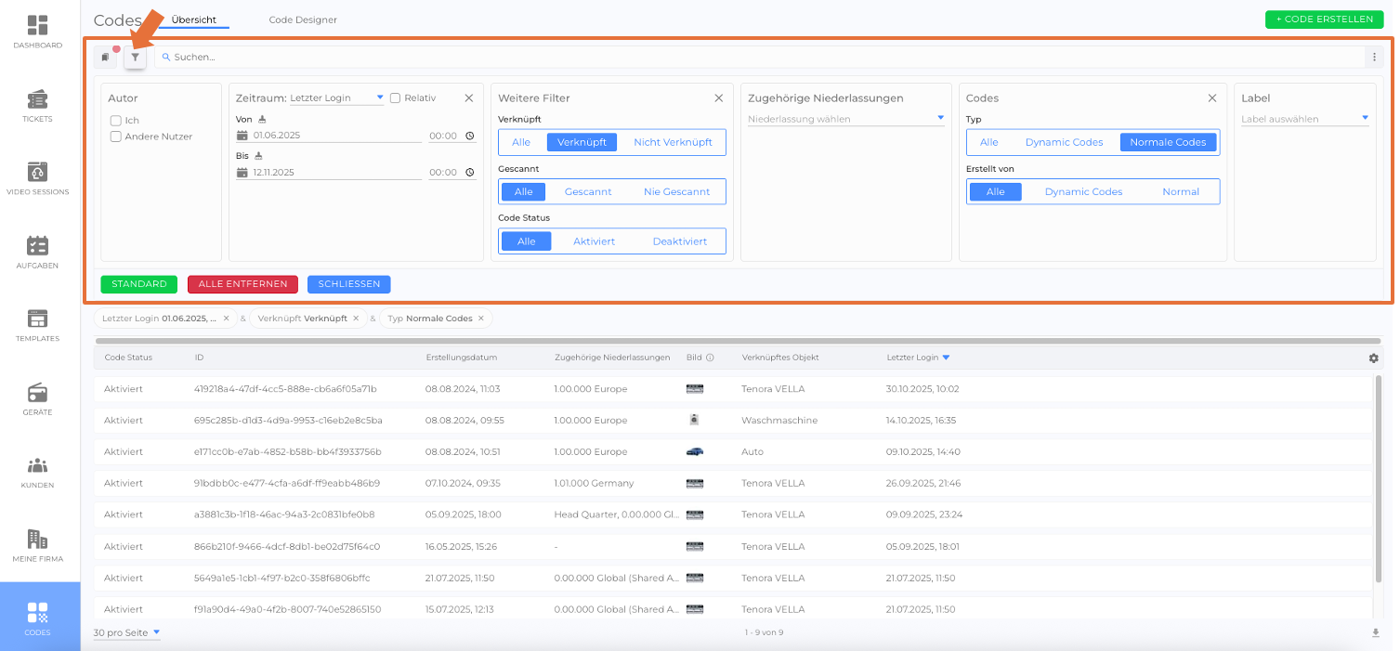Go to Aufgaben in the sidebar
Viewport: 1400px width, 651px height.
pyautogui.click(x=37, y=252)
